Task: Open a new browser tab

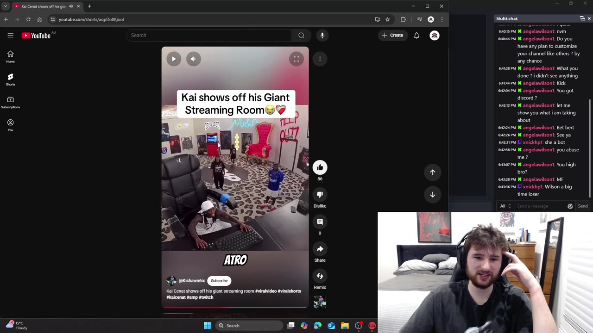Action: point(89,6)
